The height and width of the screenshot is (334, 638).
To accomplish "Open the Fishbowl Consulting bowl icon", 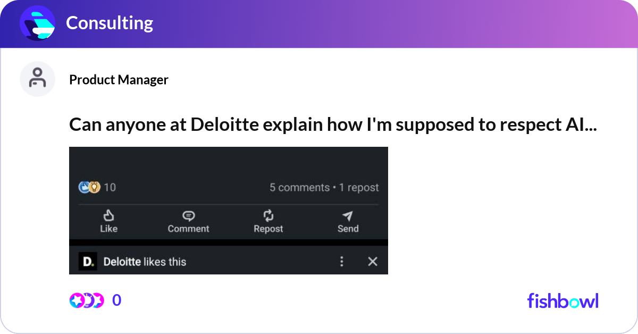I will pyautogui.click(x=37, y=23).
